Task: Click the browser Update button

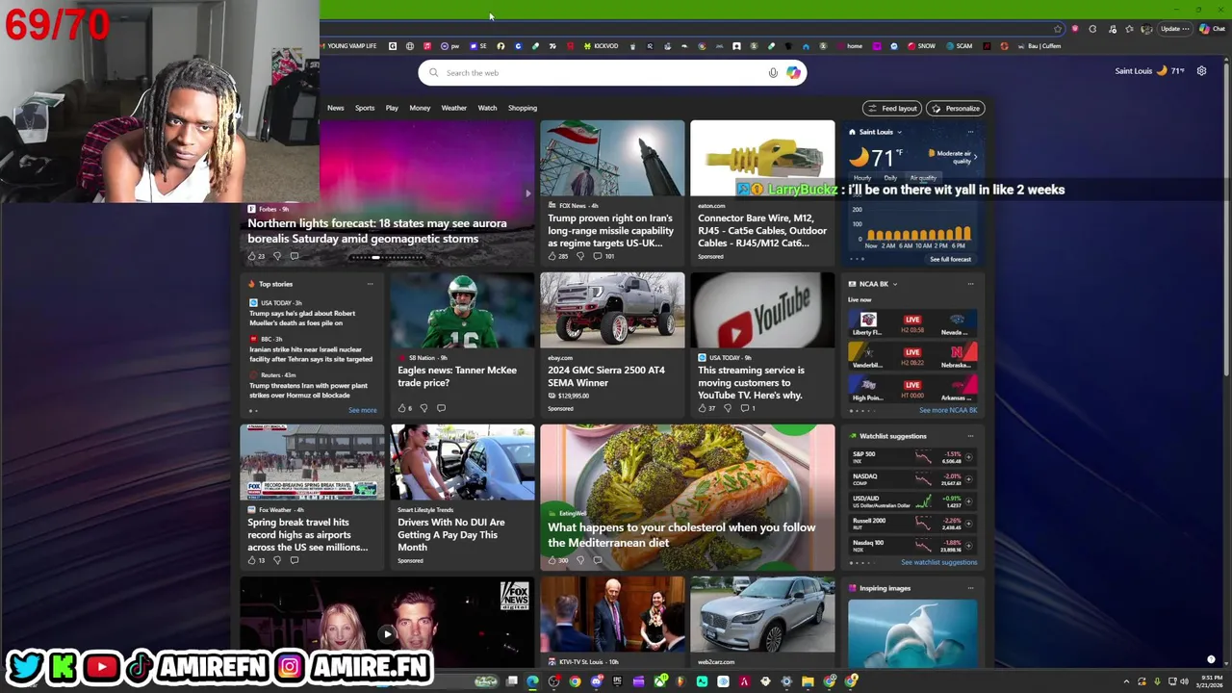Action: click(x=1172, y=29)
